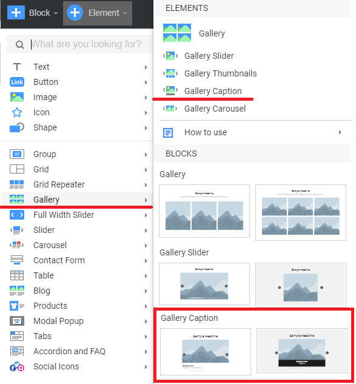Open the Block dropdown arrow
356x384 pixels.
pos(56,13)
